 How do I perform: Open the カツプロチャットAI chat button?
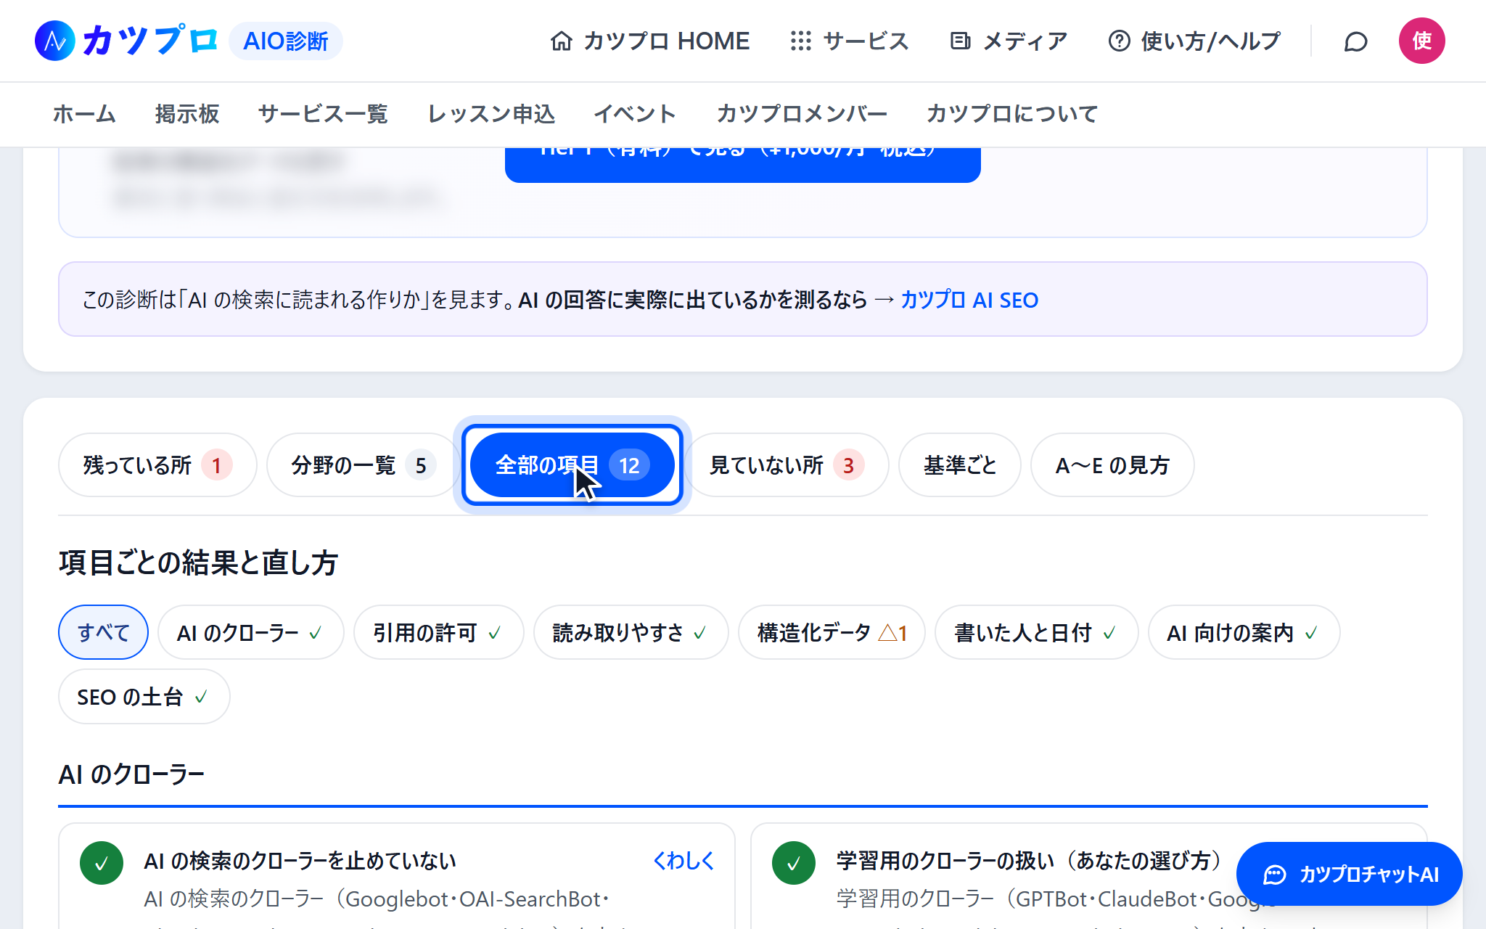1349,874
